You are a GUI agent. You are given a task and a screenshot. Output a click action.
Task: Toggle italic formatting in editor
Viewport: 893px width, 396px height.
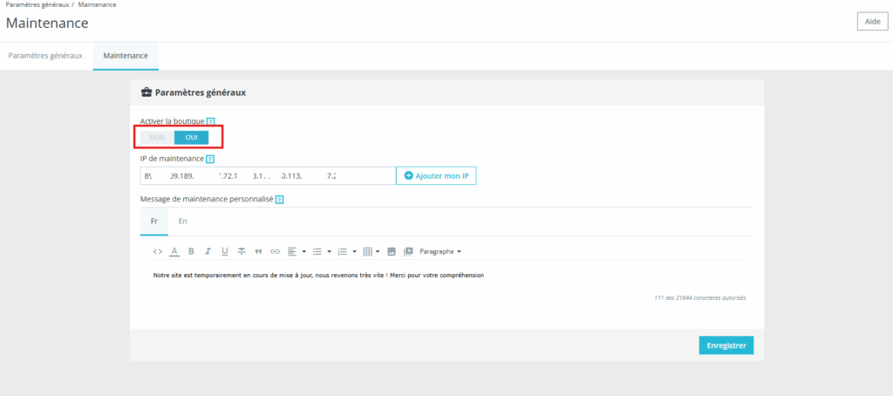[x=208, y=251]
